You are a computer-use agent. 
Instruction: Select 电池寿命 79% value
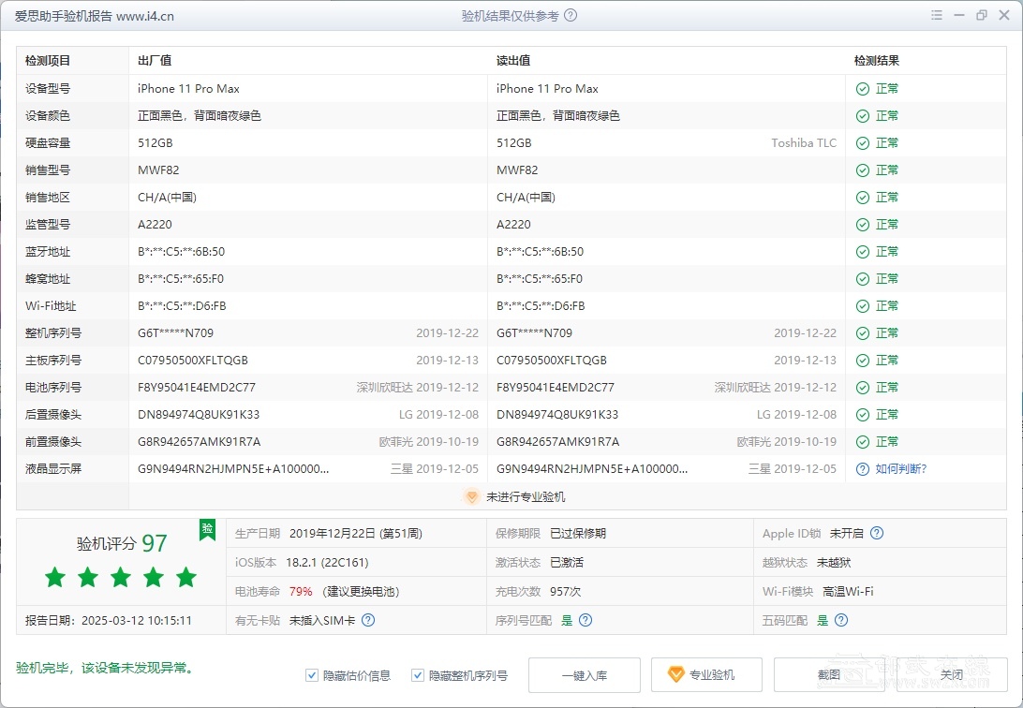tap(301, 591)
